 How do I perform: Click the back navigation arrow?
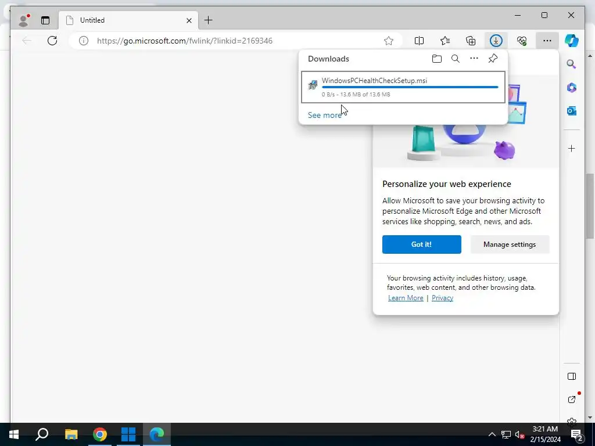(27, 41)
